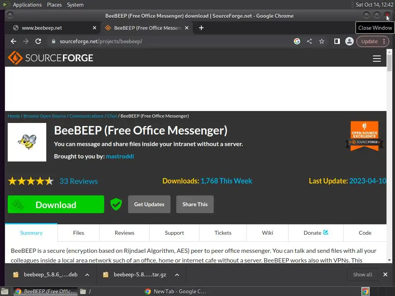Close the BeeBEEP SourceForge tab

coord(187,28)
